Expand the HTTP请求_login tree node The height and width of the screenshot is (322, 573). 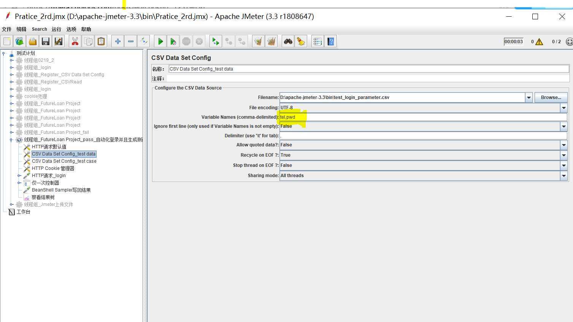pos(19,176)
